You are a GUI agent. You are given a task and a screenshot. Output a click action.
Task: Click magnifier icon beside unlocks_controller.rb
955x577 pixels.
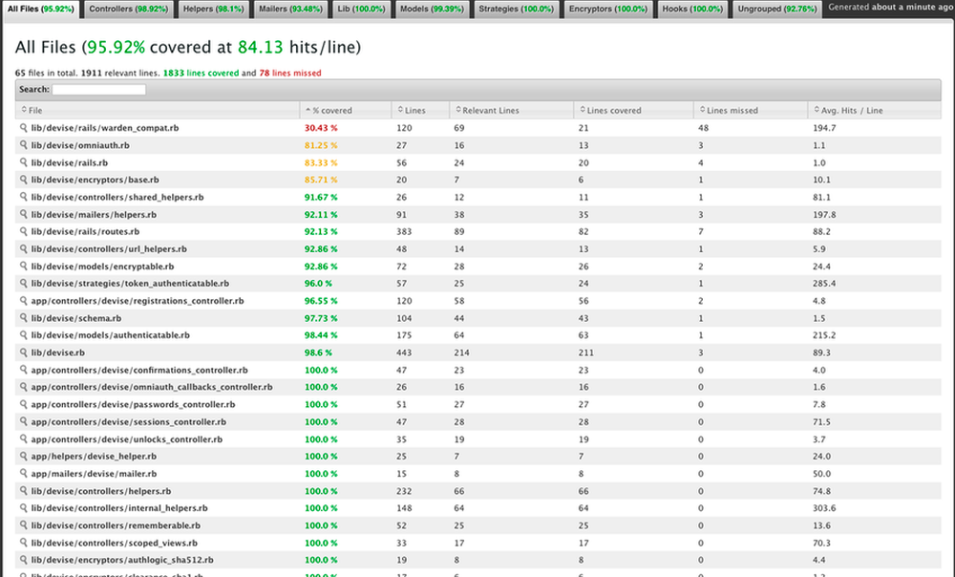click(x=24, y=438)
